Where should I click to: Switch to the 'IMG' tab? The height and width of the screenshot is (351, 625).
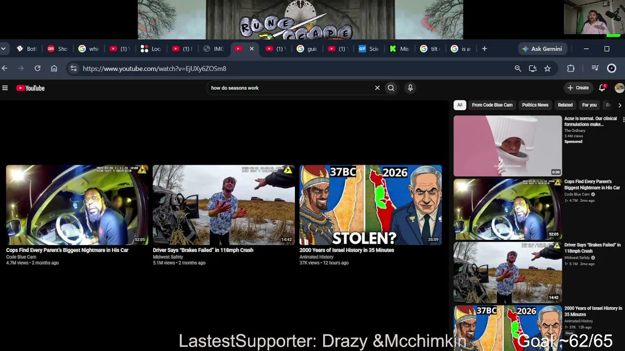[213, 49]
